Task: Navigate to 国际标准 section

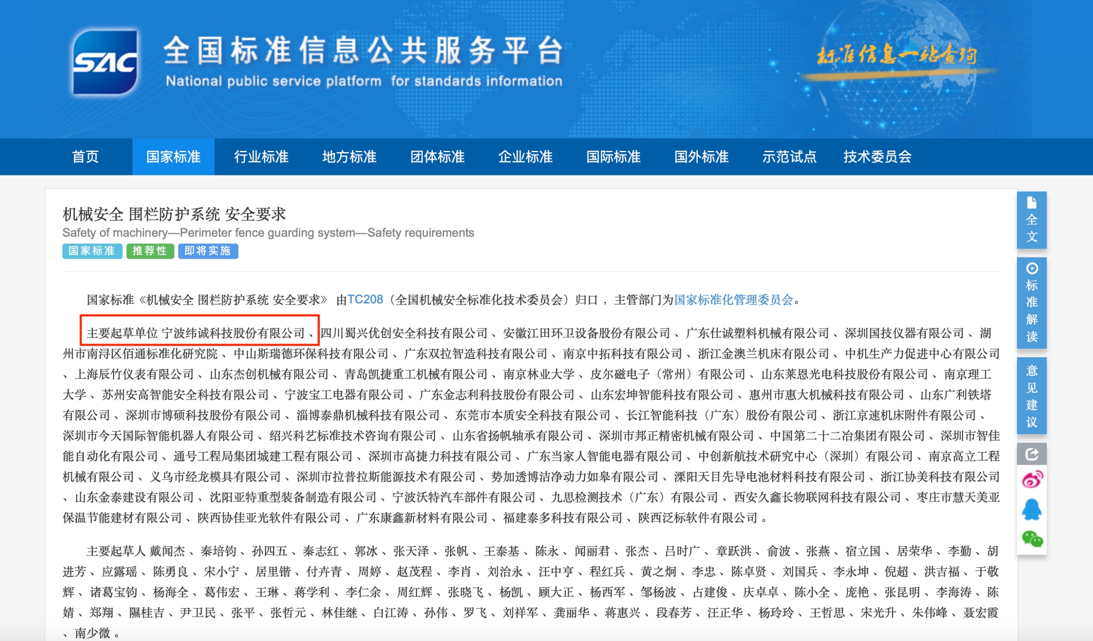Action: 613,157
